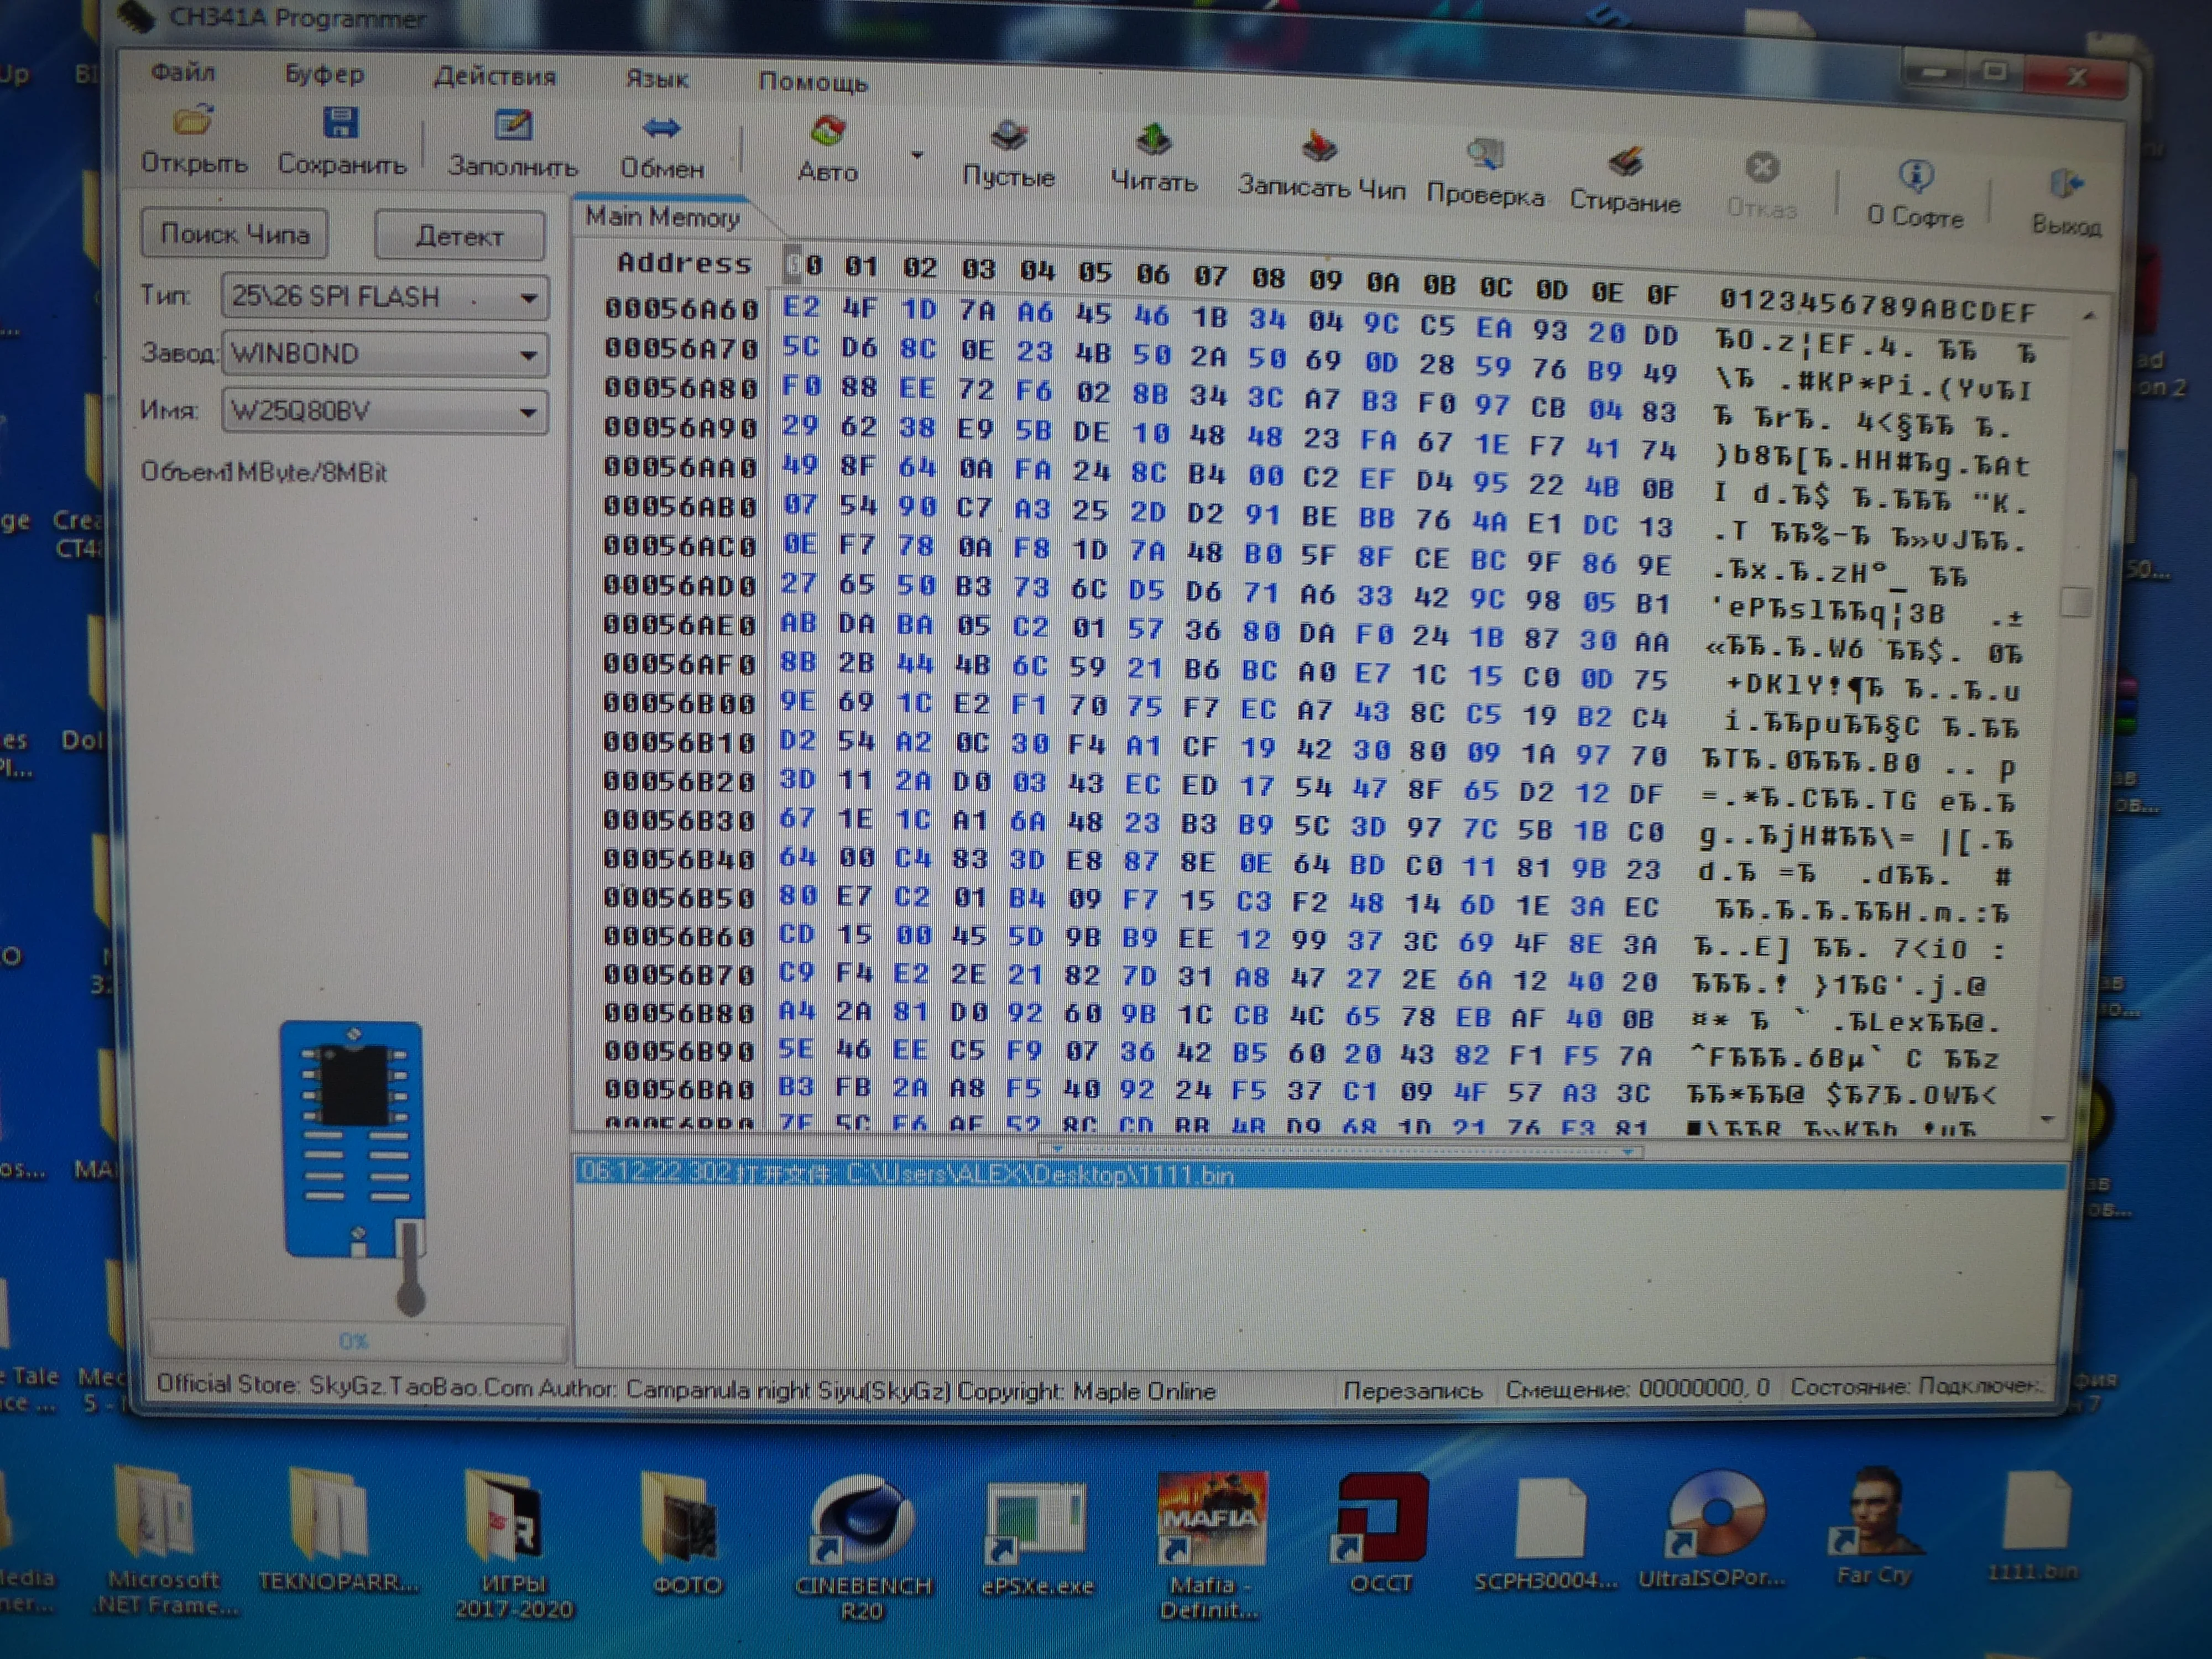Click the hex view vertical scrollbar thumb
2212x1659 pixels.
point(2076,602)
